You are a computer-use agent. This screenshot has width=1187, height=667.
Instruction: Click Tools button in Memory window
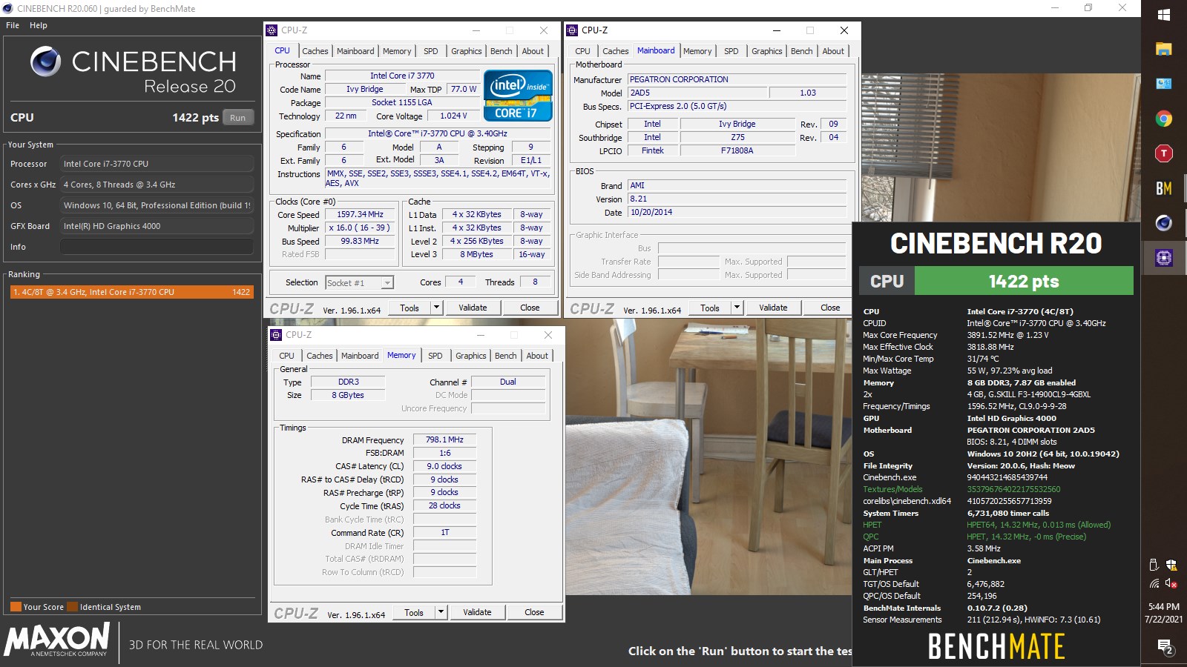click(x=414, y=612)
